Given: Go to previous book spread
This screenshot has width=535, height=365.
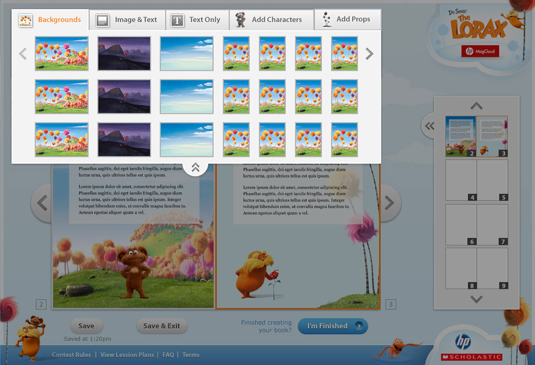Looking at the screenshot, I should (x=41, y=203).
